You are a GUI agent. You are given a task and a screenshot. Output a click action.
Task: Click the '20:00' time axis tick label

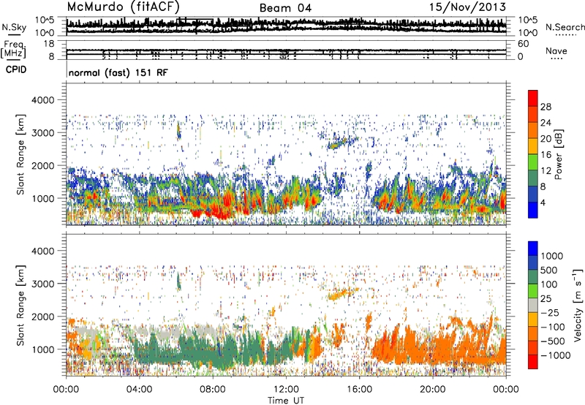click(x=433, y=390)
